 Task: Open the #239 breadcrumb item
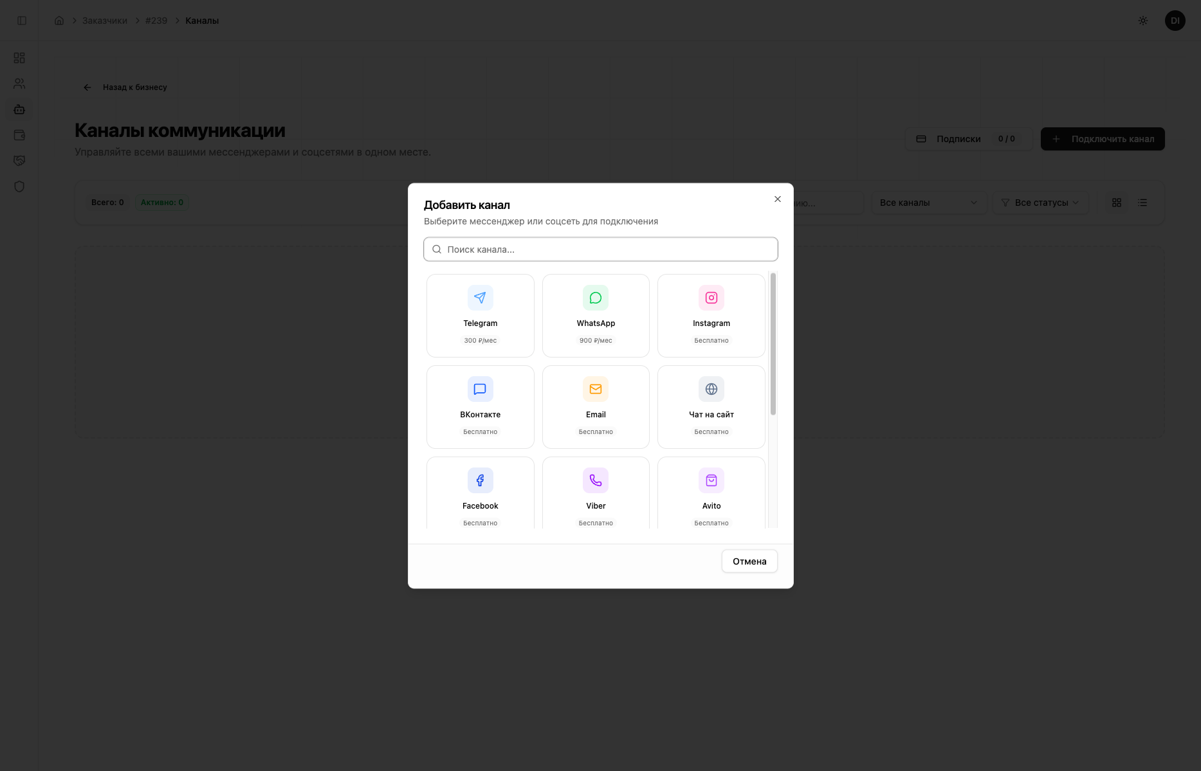tap(156, 21)
